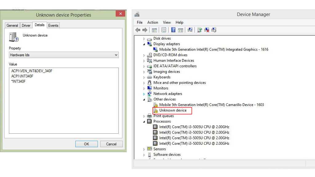Image resolution: width=315 pixels, height=177 pixels.
Task: Collapse the Processors node arrow
Action: [x=144, y=122]
